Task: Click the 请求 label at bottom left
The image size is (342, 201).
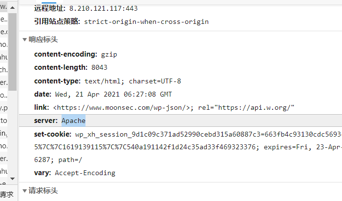Action: click(7, 194)
